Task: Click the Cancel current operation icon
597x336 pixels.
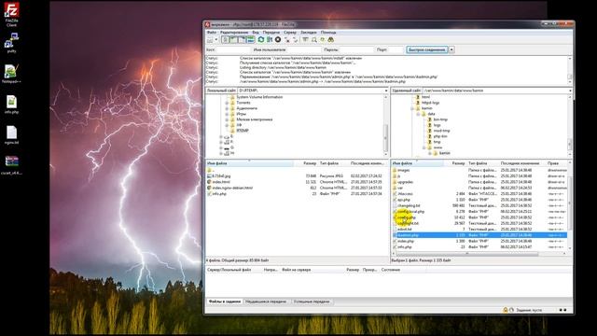Action: [x=278, y=39]
